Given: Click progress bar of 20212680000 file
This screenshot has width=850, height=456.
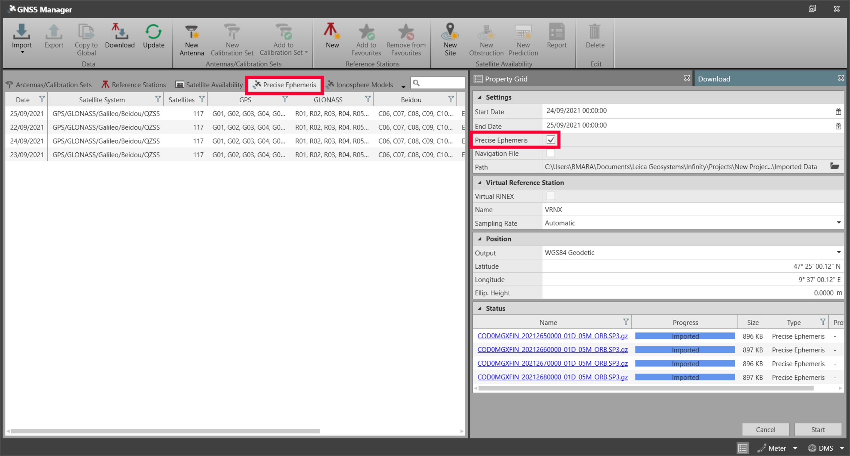Looking at the screenshot, I should click(x=685, y=377).
